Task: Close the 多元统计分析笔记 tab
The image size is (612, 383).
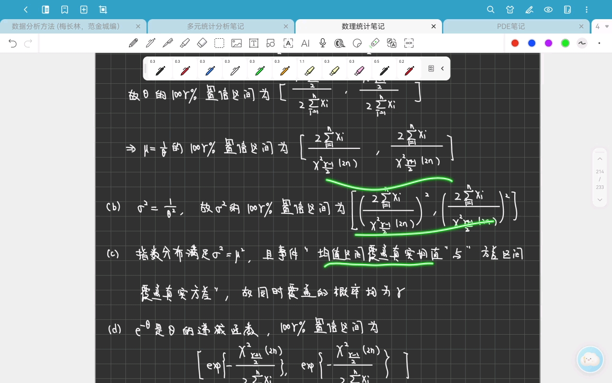Action: pyautogui.click(x=286, y=26)
